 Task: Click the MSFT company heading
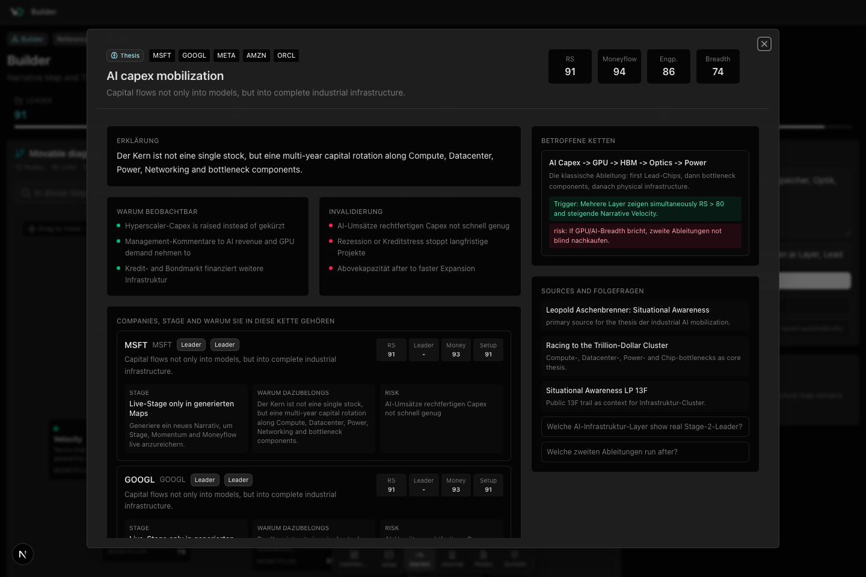click(x=136, y=345)
